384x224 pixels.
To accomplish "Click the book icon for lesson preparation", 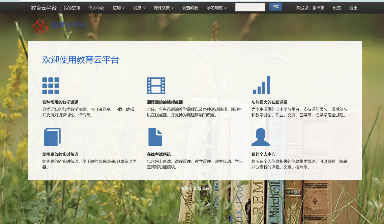I will click(x=52, y=137).
